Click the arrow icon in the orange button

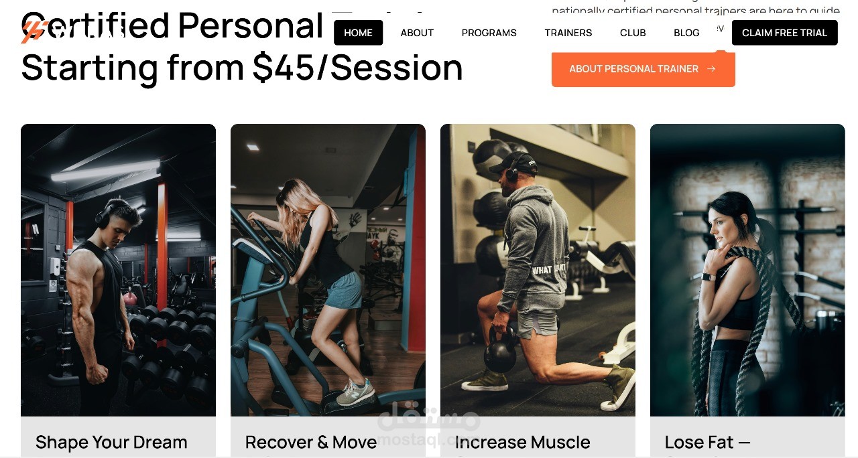711,69
